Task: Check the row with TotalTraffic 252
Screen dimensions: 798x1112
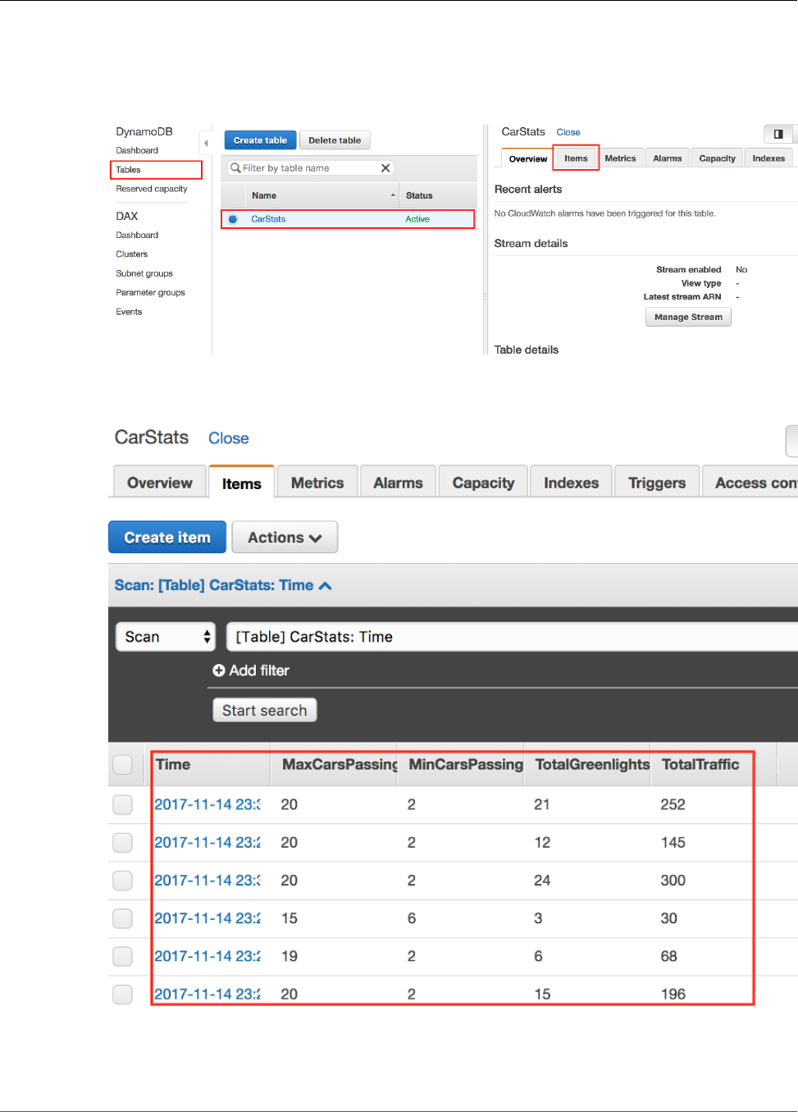Action: 123,805
